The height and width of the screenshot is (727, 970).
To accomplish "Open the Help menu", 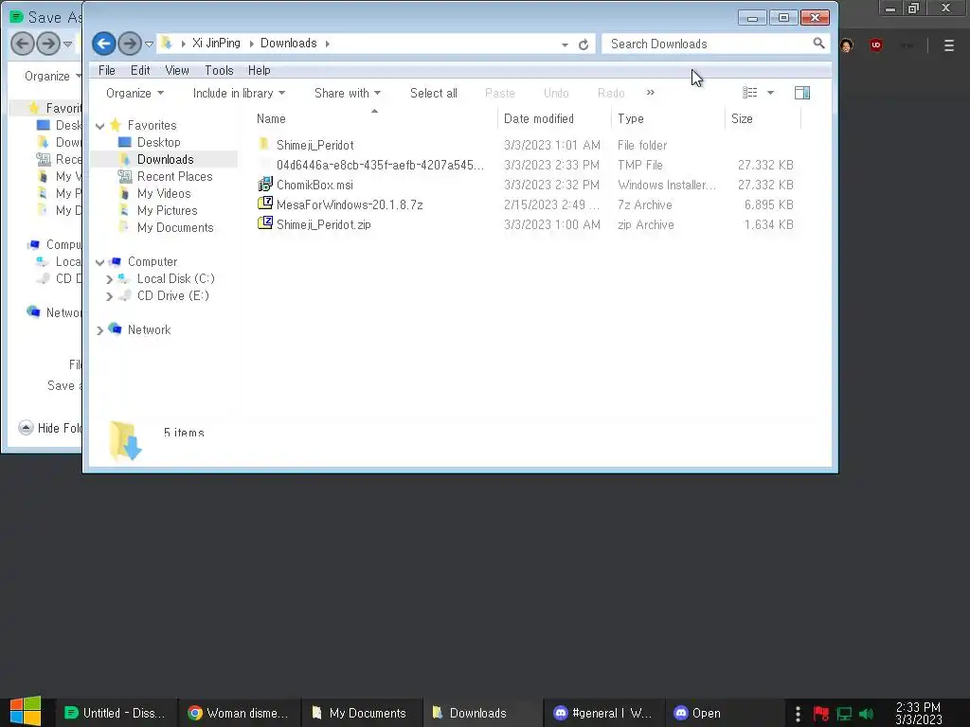I will [x=259, y=70].
